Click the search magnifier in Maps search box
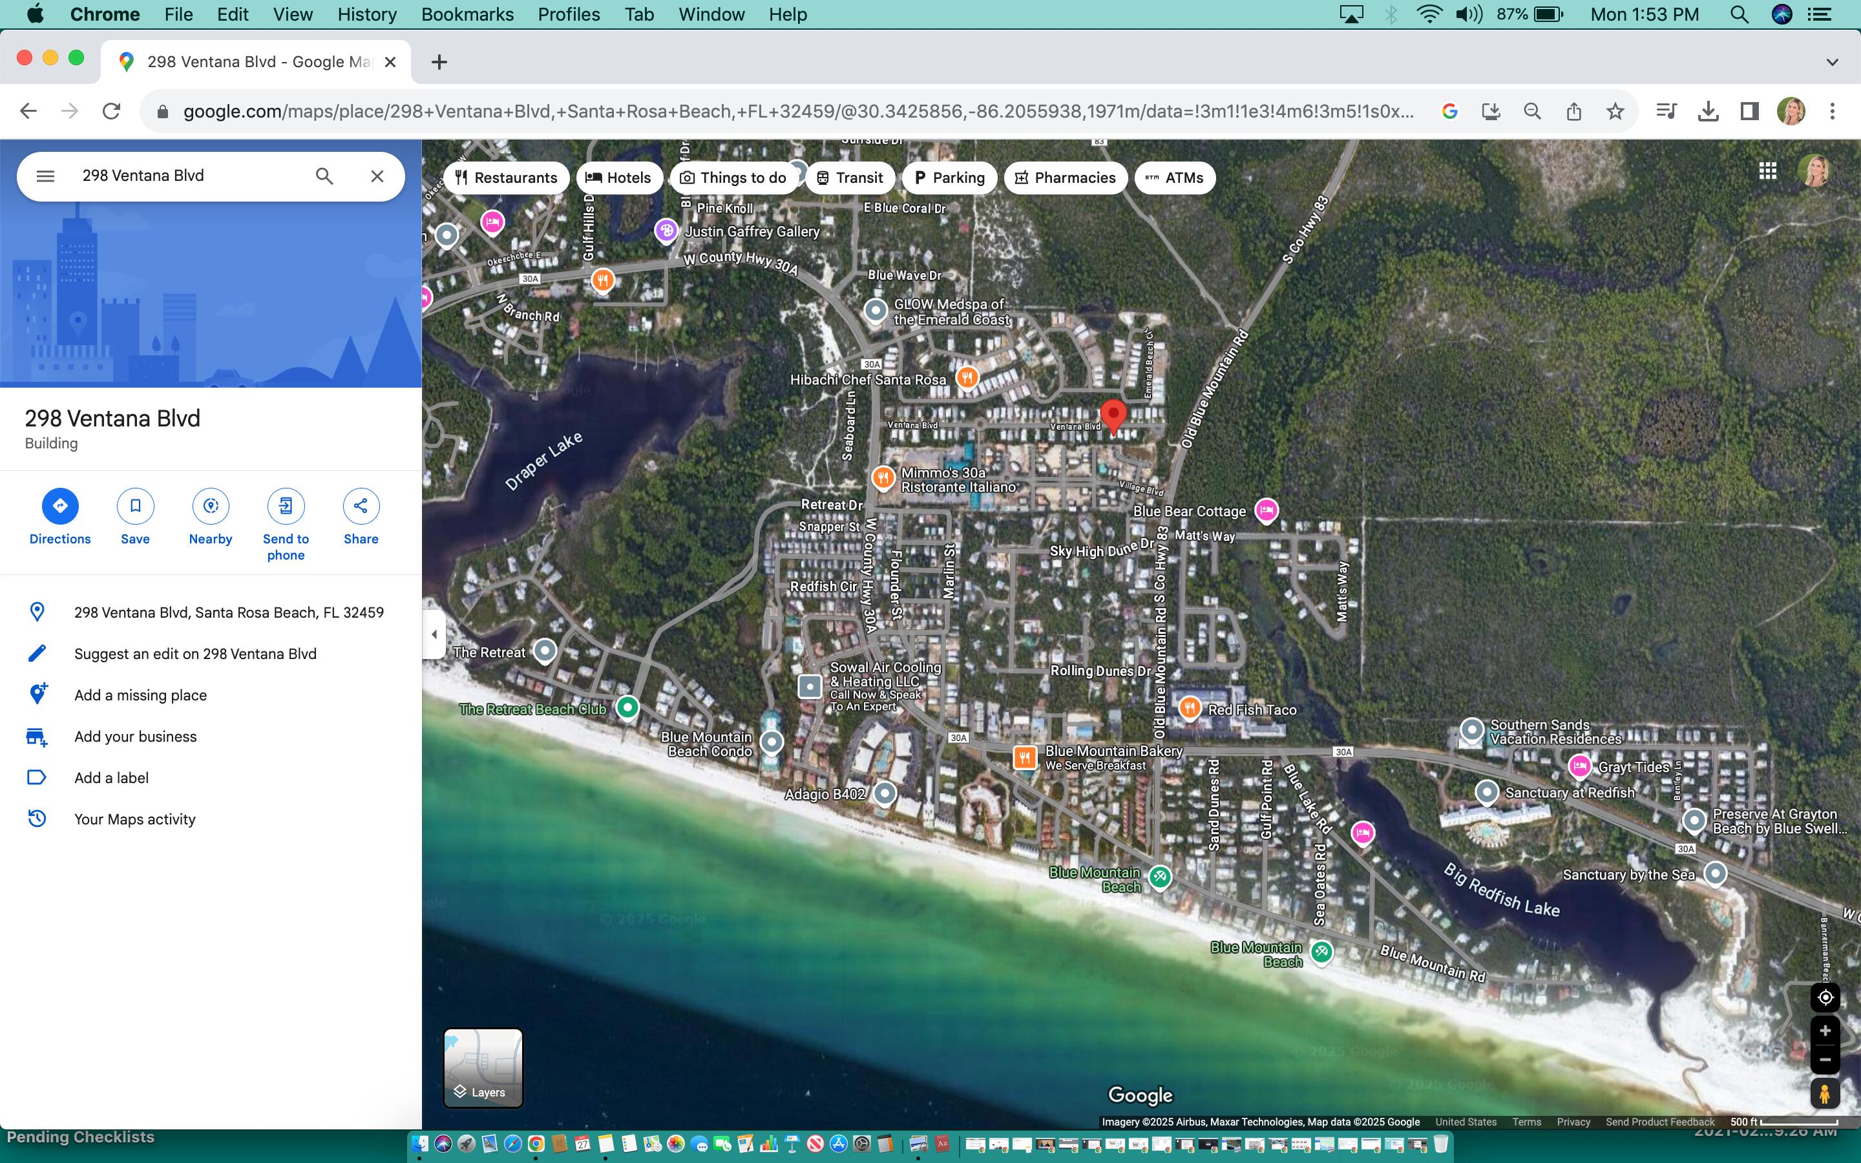The height and width of the screenshot is (1163, 1861). (324, 176)
